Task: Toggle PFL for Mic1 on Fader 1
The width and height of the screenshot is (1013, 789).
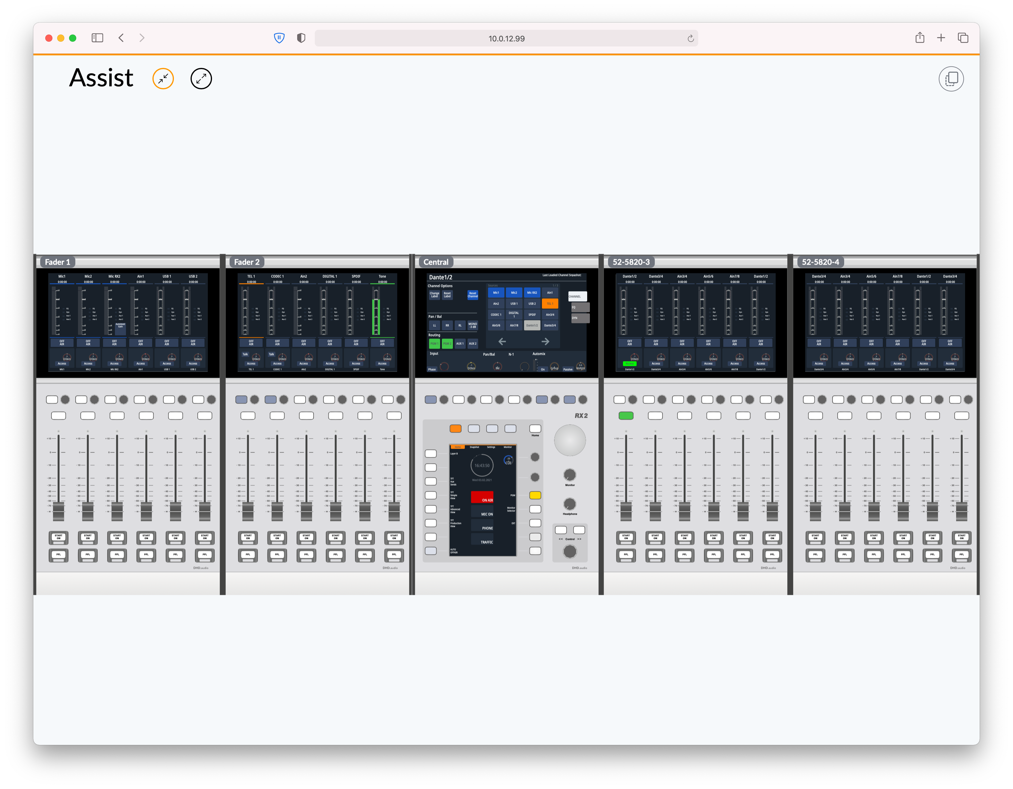Action: pyautogui.click(x=58, y=555)
